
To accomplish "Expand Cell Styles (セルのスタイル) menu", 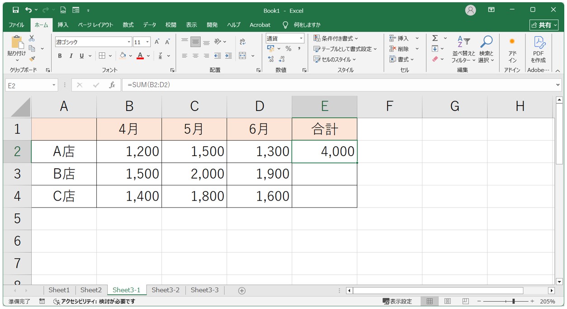I will [335, 59].
